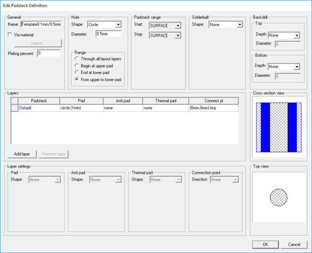Open the disabled Connection point Direction dropdown

(x=236, y=179)
